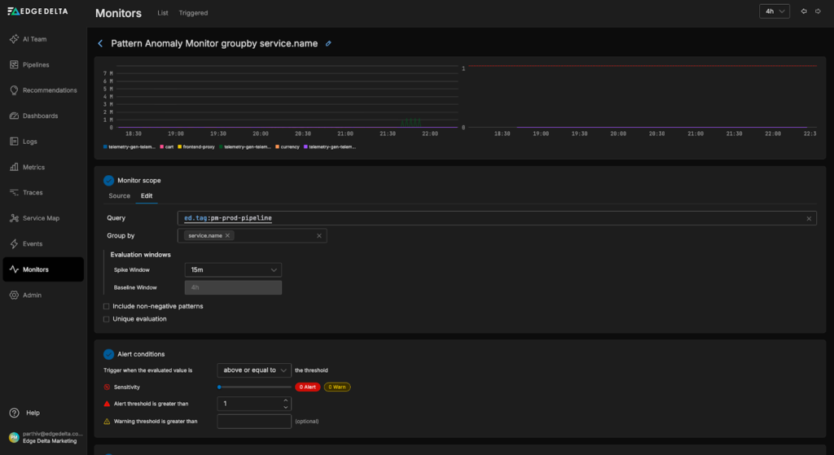Click the Warning threshold input field
This screenshot has height=455, width=834.
tap(254, 421)
